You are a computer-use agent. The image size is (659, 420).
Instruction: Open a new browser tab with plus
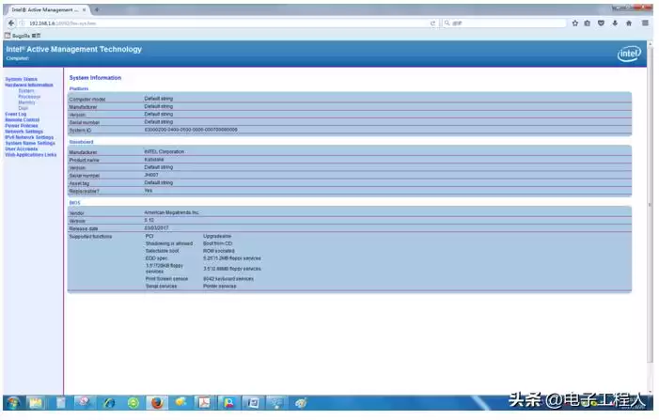coord(97,8)
